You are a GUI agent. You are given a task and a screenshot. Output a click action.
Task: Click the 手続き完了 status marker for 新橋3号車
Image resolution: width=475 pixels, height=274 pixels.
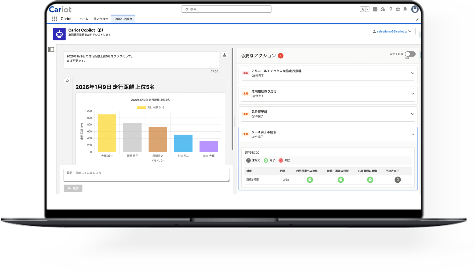pyautogui.click(x=398, y=180)
